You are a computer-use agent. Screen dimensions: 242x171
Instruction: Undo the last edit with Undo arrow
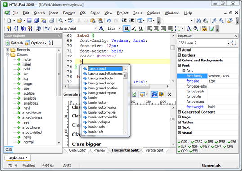(x=109, y=21)
